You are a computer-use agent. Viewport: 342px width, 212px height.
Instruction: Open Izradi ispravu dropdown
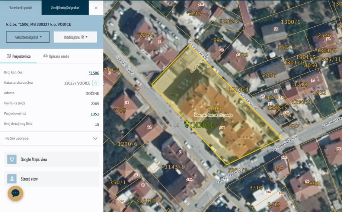click(76, 37)
